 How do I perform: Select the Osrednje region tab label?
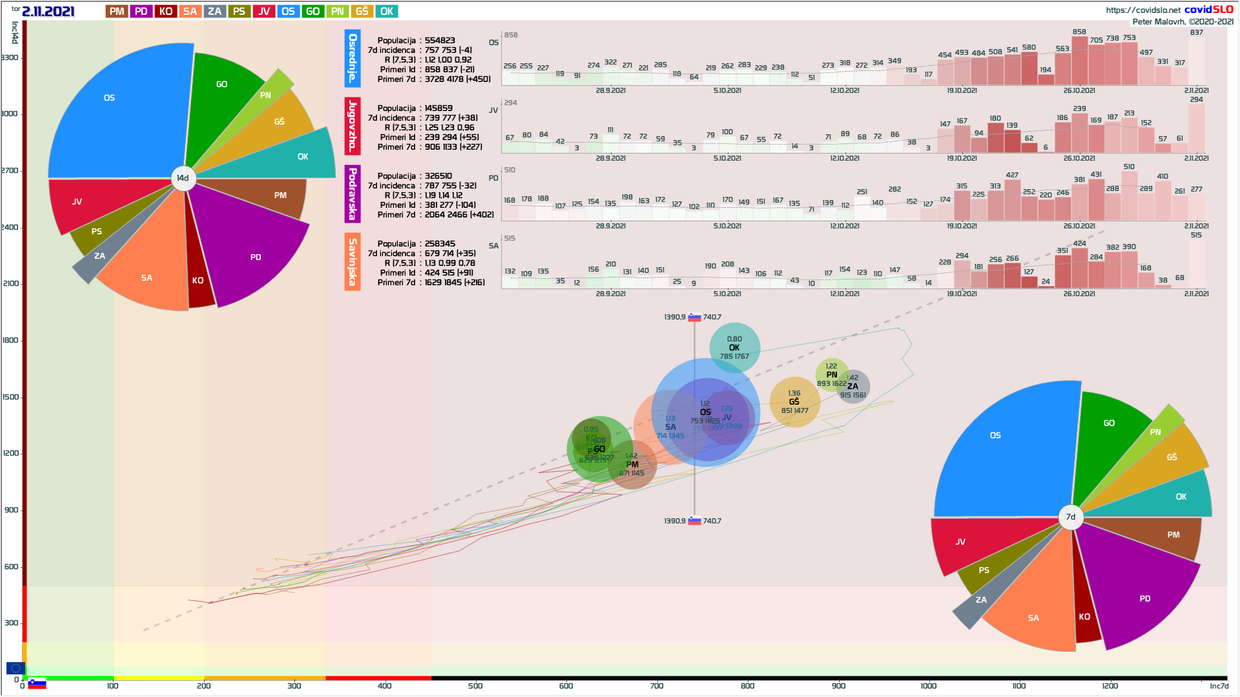(x=353, y=59)
